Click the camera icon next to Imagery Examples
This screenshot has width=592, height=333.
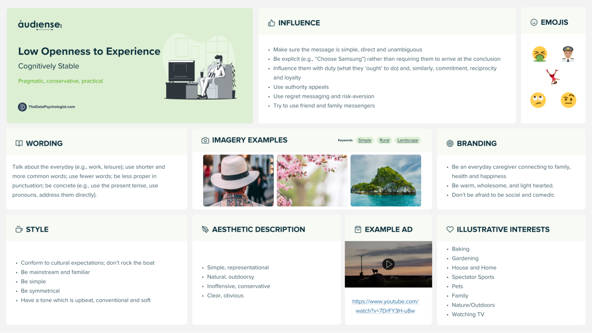(x=205, y=140)
